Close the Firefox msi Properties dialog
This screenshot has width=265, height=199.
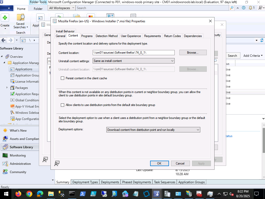[210, 21]
